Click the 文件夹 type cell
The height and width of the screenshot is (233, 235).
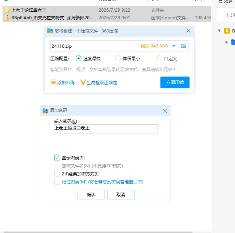coord(158,10)
